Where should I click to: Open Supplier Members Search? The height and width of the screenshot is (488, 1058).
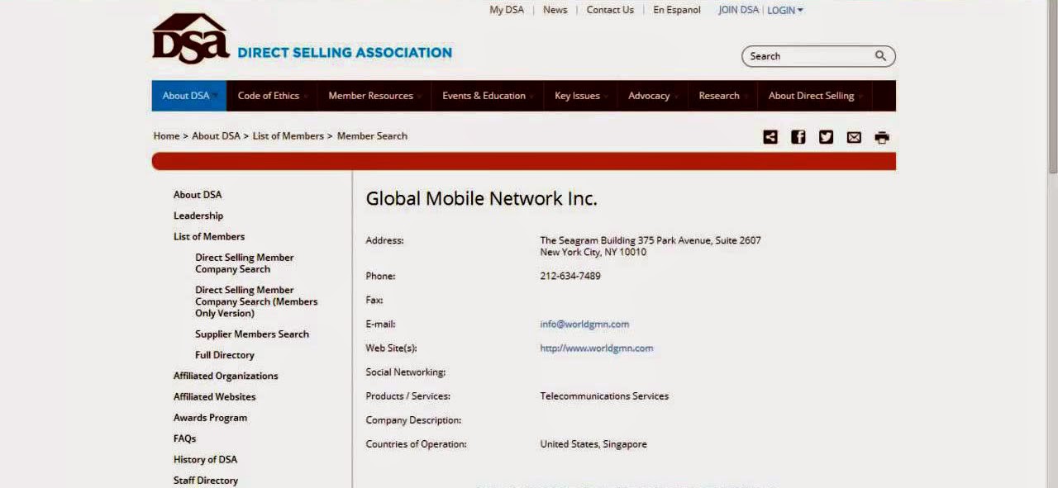point(252,334)
